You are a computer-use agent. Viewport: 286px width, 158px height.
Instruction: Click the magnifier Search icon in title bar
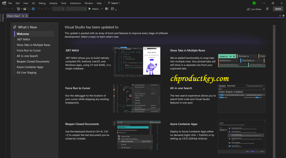point(109,3)
